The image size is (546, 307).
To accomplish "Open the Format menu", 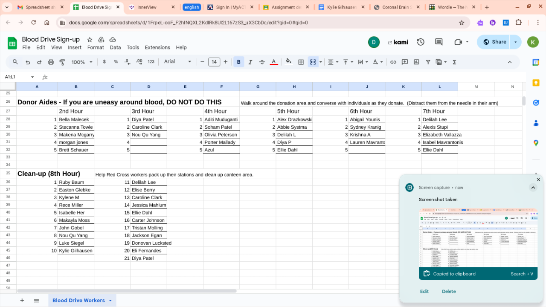I will [x=96, y=47].
